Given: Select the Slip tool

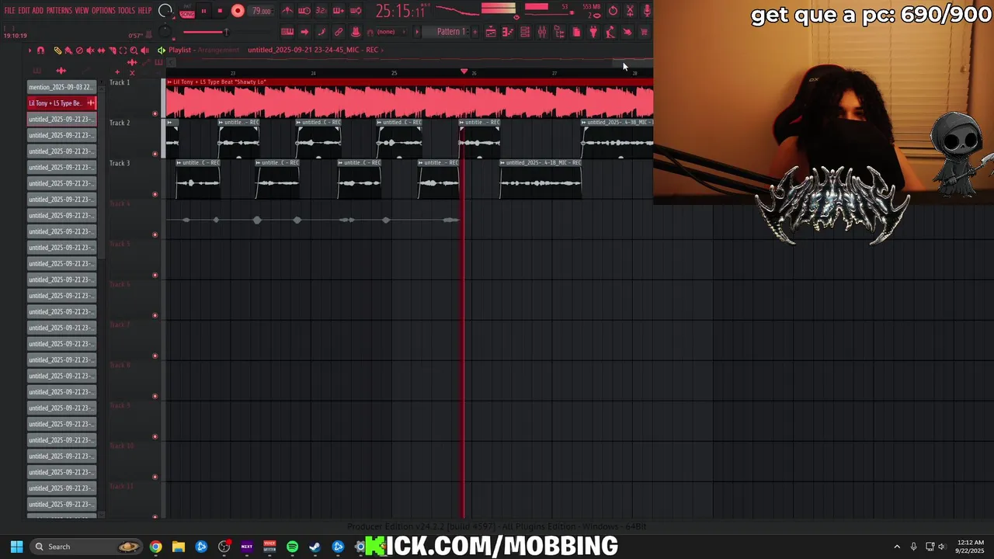Looking at the screenshot, I should coord(101,50).
